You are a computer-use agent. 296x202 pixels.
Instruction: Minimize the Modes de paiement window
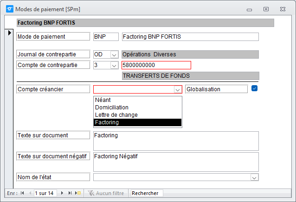(249, 9)
